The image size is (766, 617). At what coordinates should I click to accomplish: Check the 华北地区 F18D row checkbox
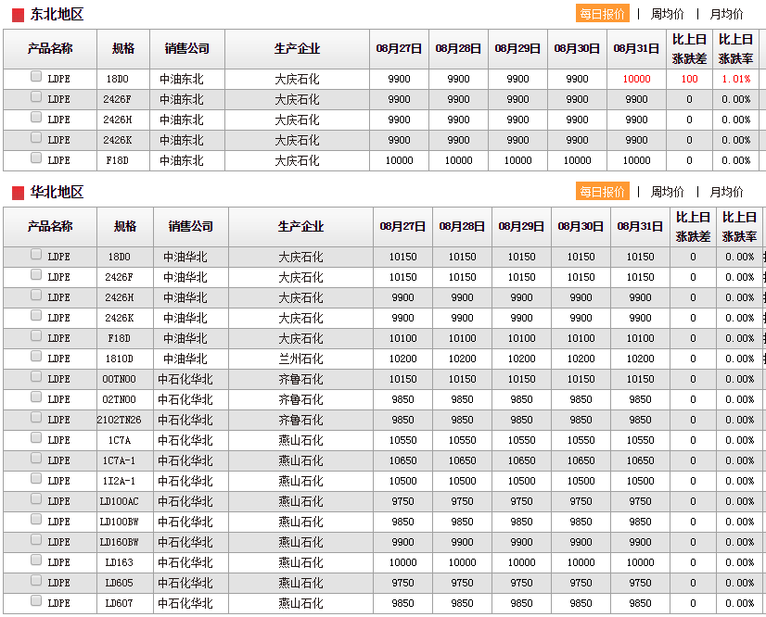35,336
